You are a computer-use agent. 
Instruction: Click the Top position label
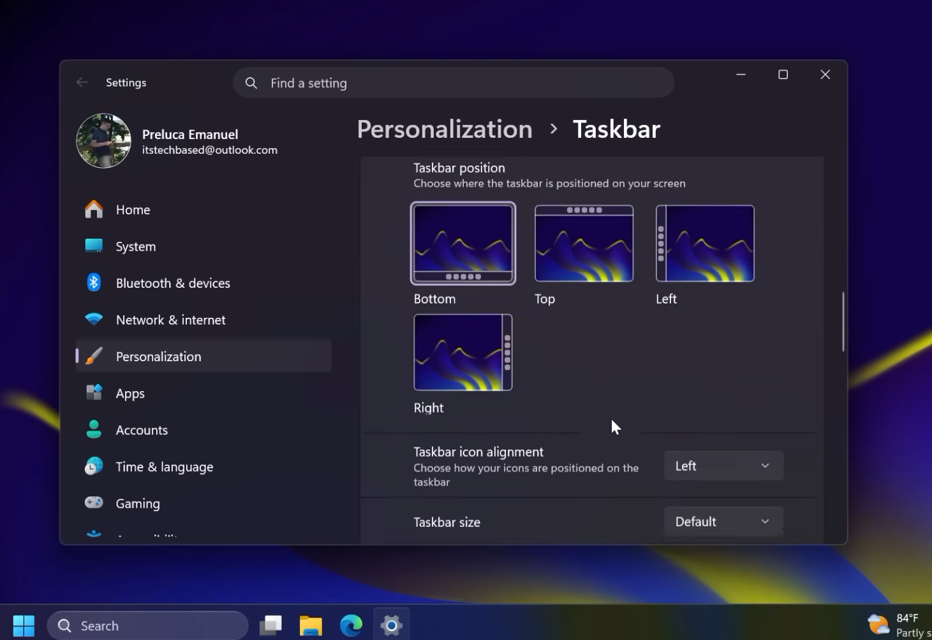click(x=545, y=299)
